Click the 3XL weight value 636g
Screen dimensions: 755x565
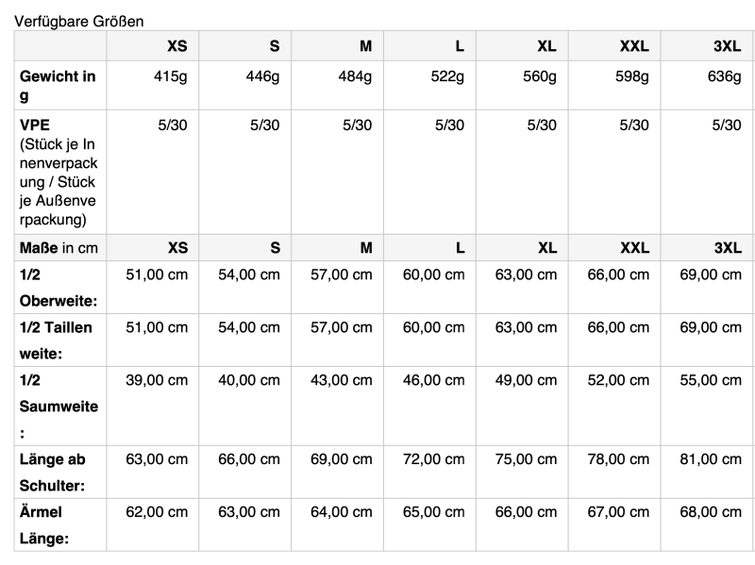[x=723, y=75]
